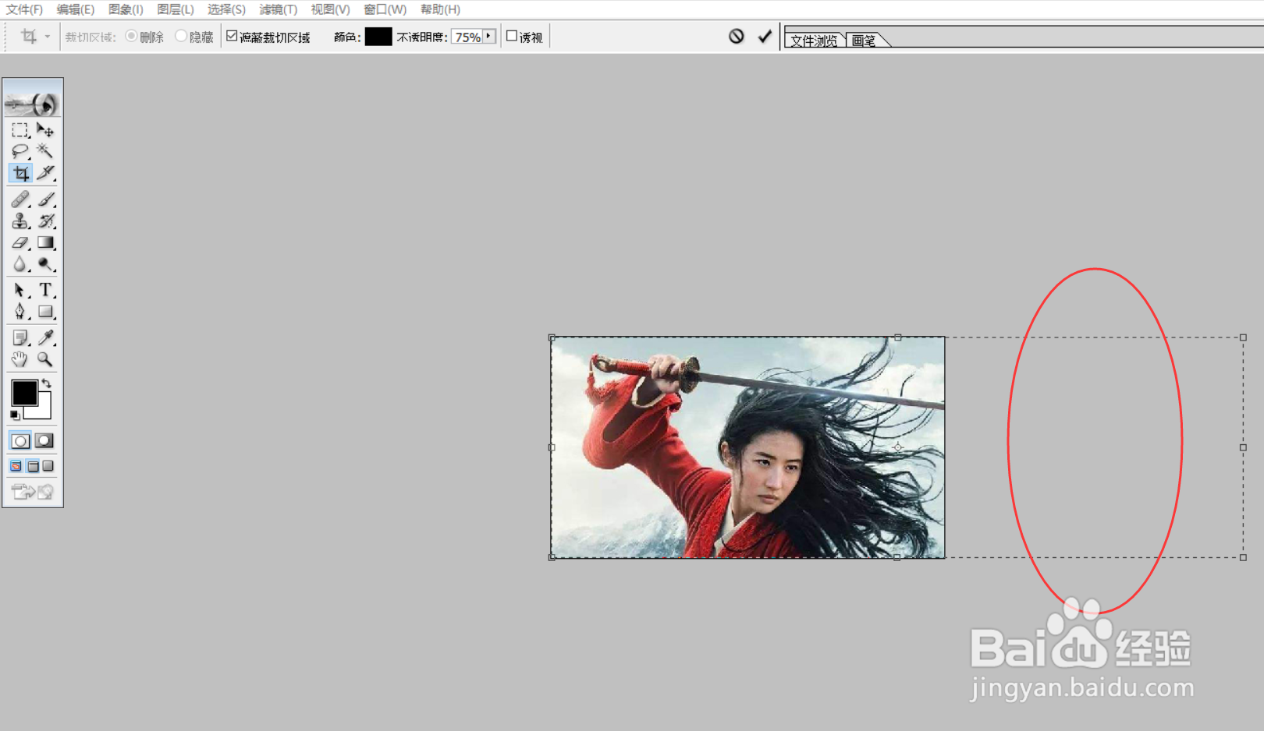
Task: Click the crop box top-left corner handle
Action: click(552, 337)
